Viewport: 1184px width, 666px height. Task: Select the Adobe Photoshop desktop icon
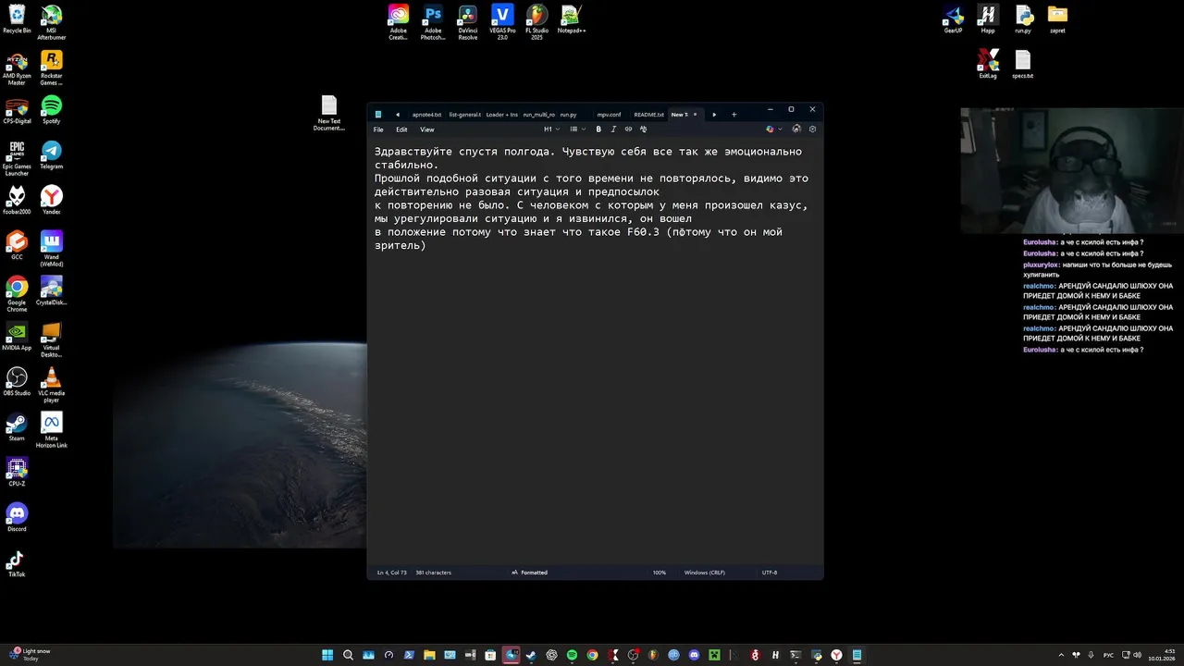[433, 22]
